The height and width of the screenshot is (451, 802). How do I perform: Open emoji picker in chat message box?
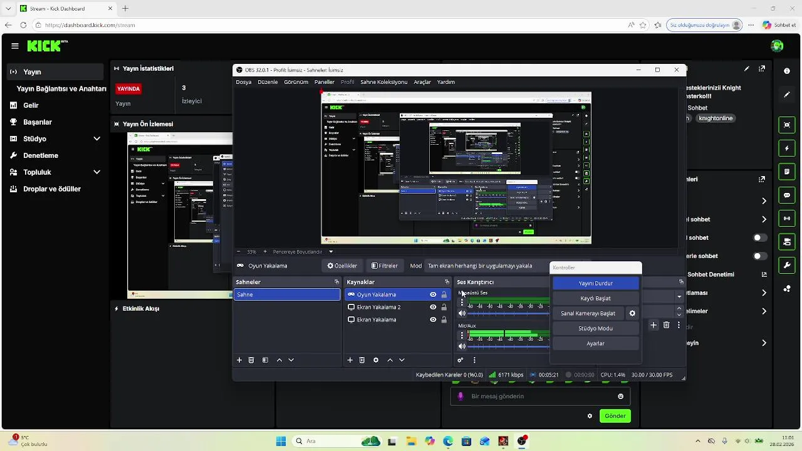[621, 396]
